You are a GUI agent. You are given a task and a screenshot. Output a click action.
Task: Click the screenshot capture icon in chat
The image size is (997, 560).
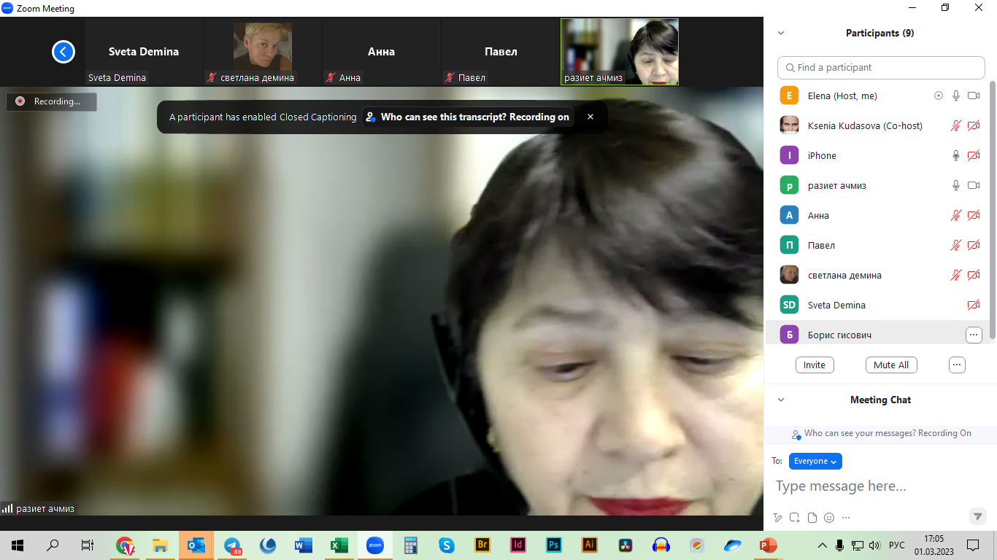pyautogui.click(x=794, y=518)
